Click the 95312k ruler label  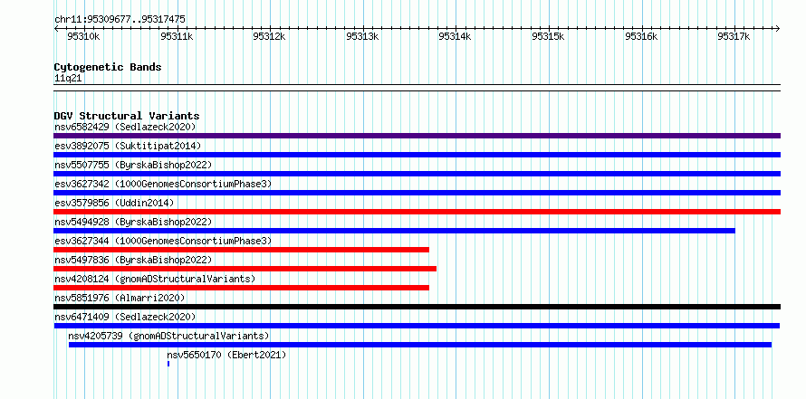[x=269, y=36]
